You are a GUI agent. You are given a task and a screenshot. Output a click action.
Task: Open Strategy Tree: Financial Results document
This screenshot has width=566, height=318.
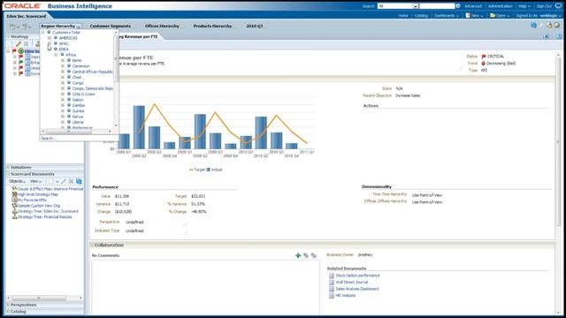click(45, 217)
